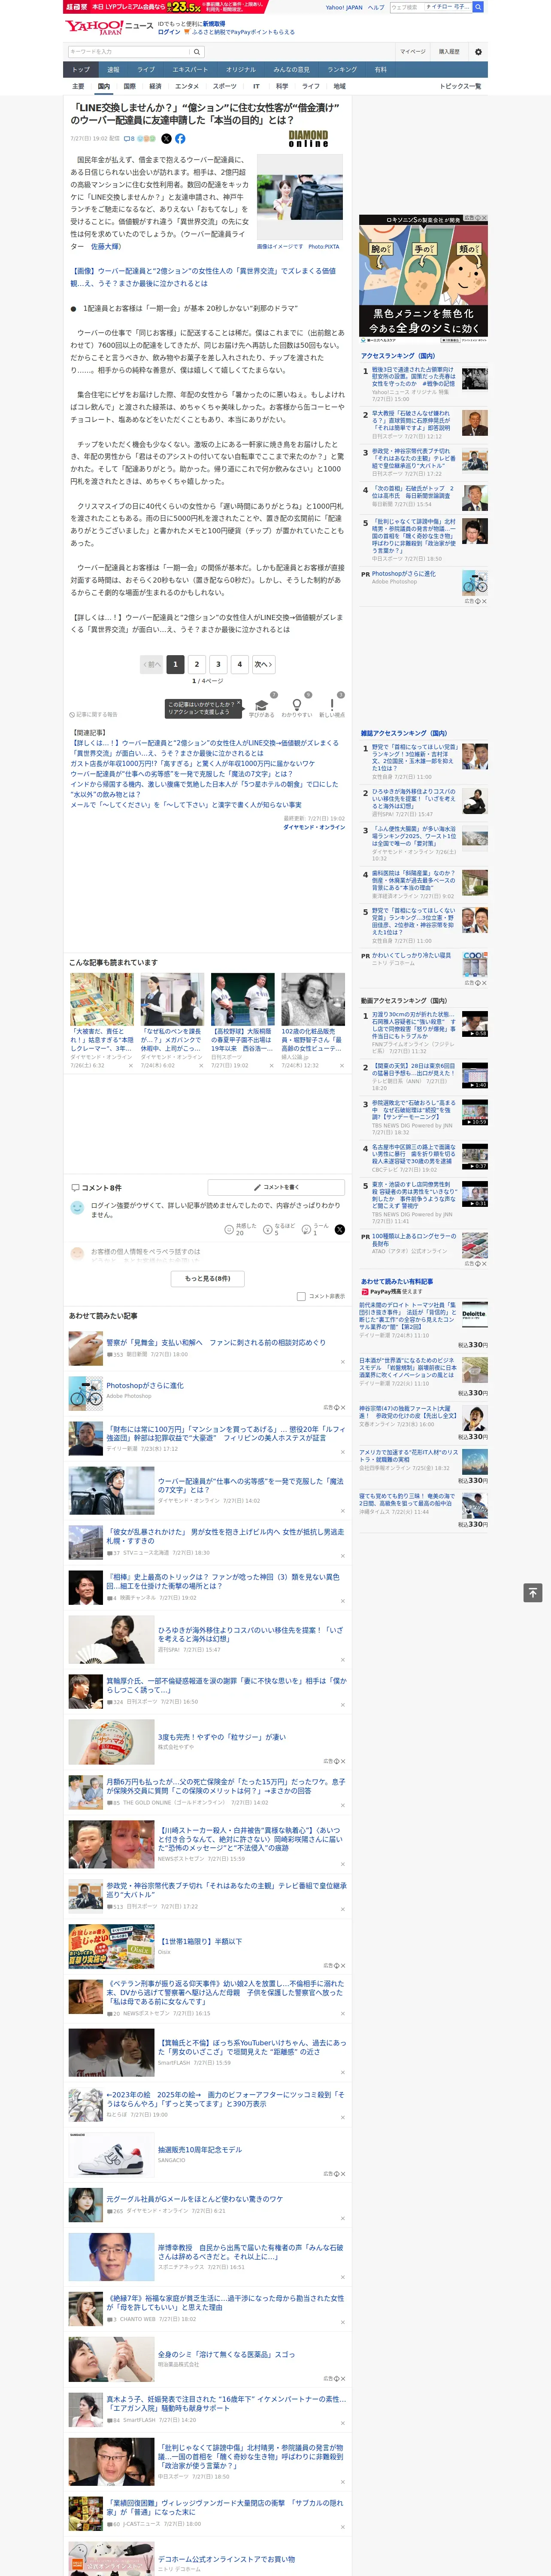The width and height of the screenshot is (551, 2576).
Task: Dismiss recommended article 大被害だ、責任とれ
Action: tap(131, 1066)
